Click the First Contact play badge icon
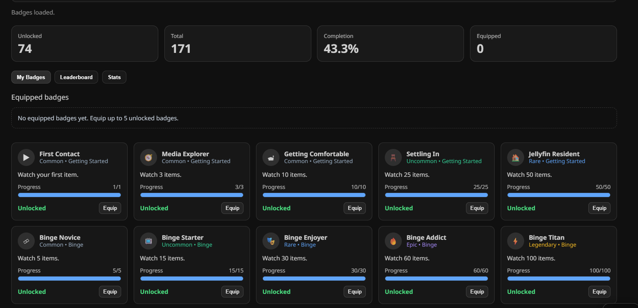638x308 pixels. pos(26,157)
